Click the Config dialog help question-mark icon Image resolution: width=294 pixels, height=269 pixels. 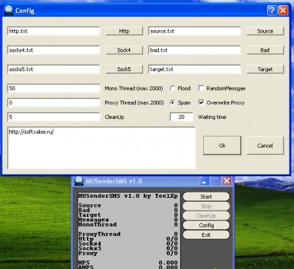272,10
